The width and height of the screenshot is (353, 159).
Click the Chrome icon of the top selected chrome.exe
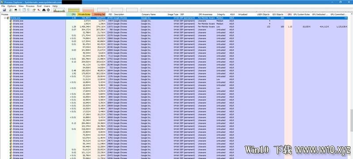tap(8, 18)
